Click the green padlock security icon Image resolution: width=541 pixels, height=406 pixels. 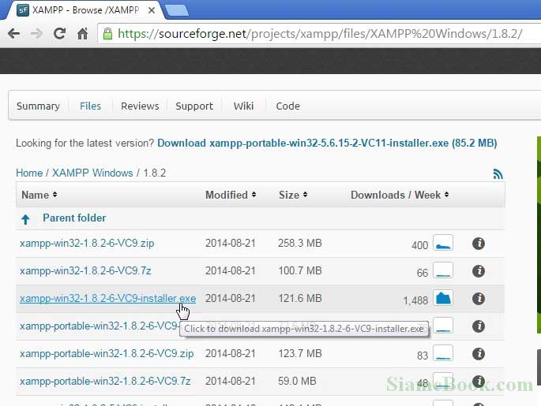click(107, 34)
